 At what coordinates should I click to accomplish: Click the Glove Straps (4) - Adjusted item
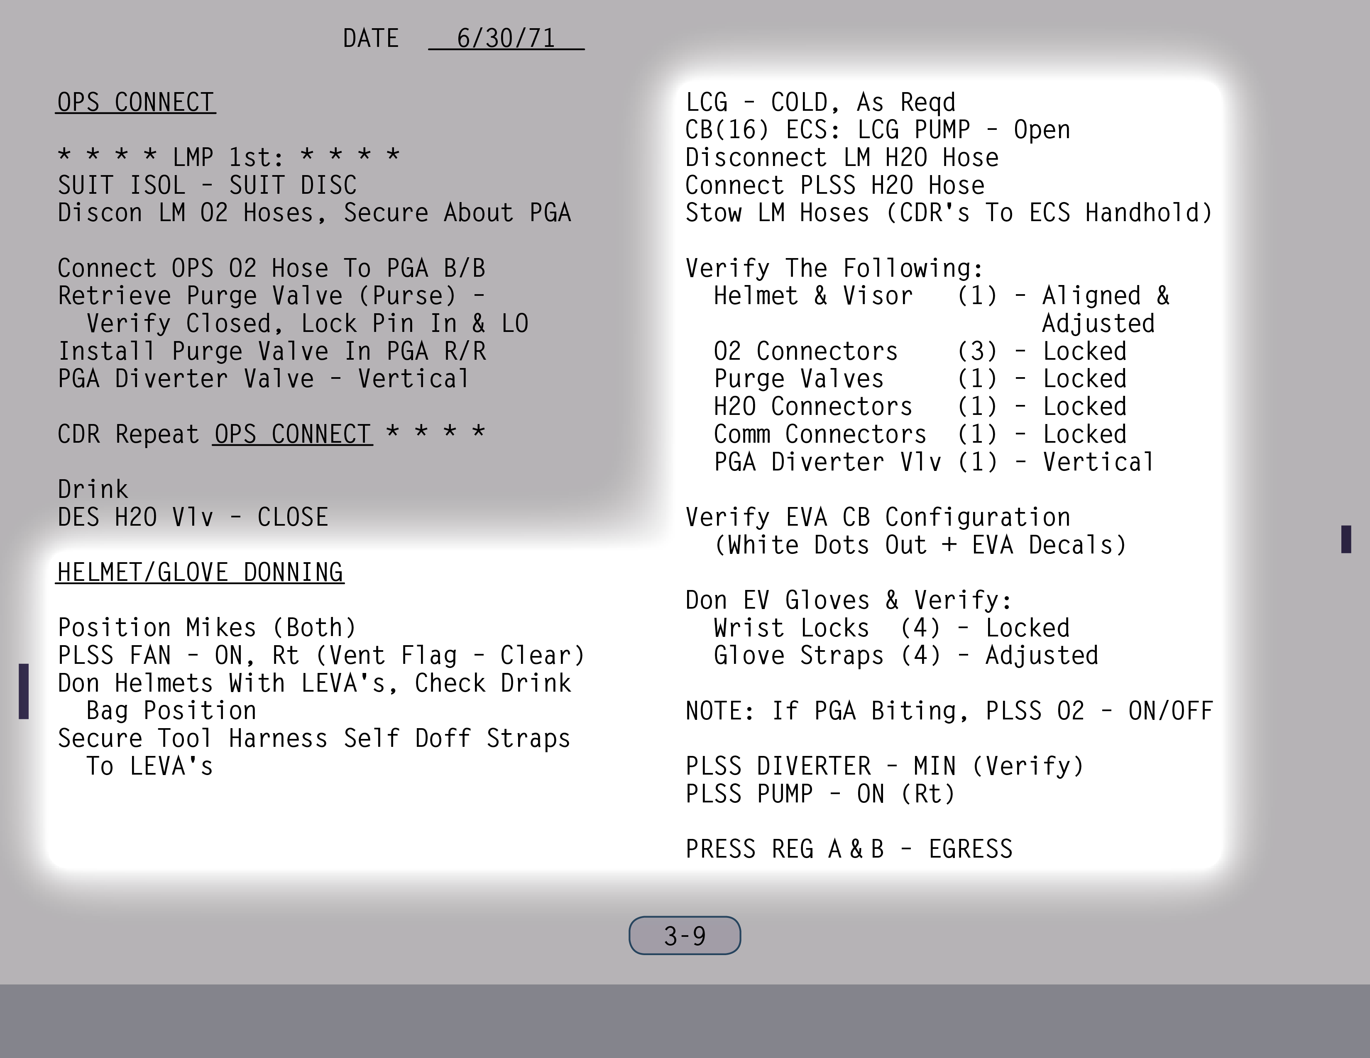click(x=906, y=656)
